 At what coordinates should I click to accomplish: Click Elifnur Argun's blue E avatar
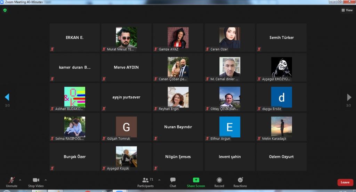[229, 127]
